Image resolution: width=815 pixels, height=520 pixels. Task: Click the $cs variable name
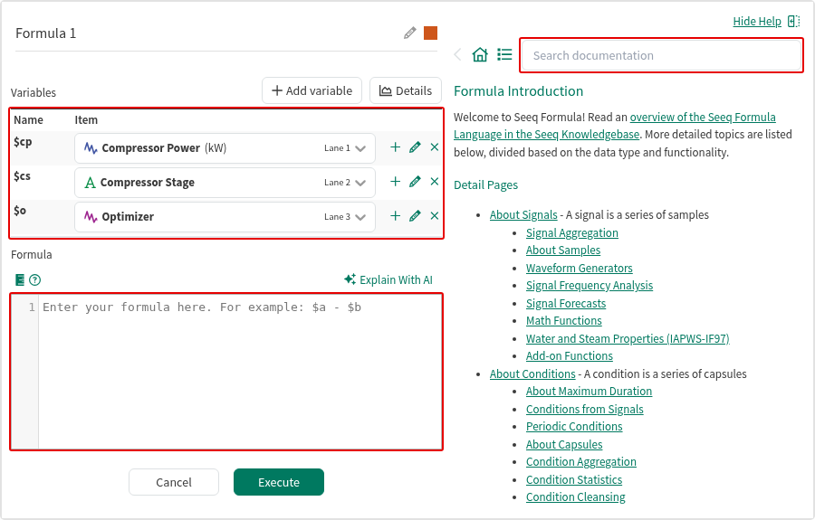[23, 176]
